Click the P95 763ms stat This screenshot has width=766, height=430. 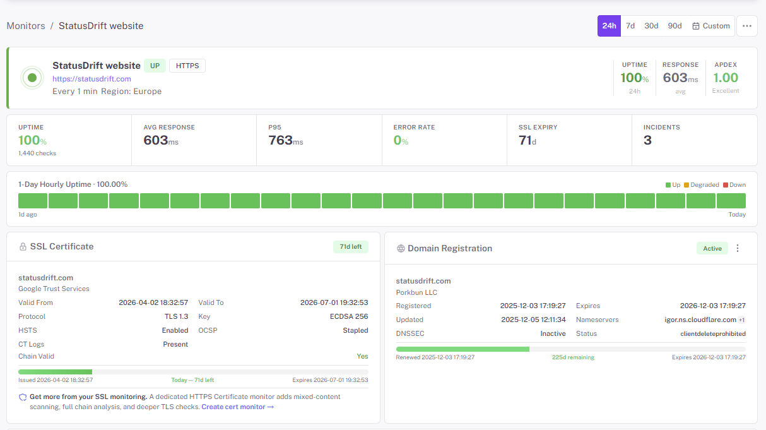[x=286, y=140]
